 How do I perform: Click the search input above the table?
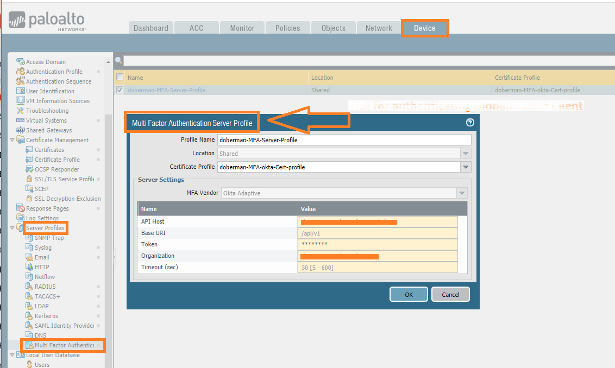point(369,61)
